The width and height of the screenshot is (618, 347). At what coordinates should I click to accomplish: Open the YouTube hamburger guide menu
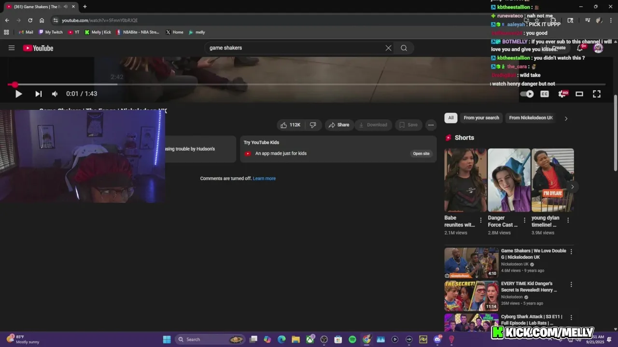point(12,48)
